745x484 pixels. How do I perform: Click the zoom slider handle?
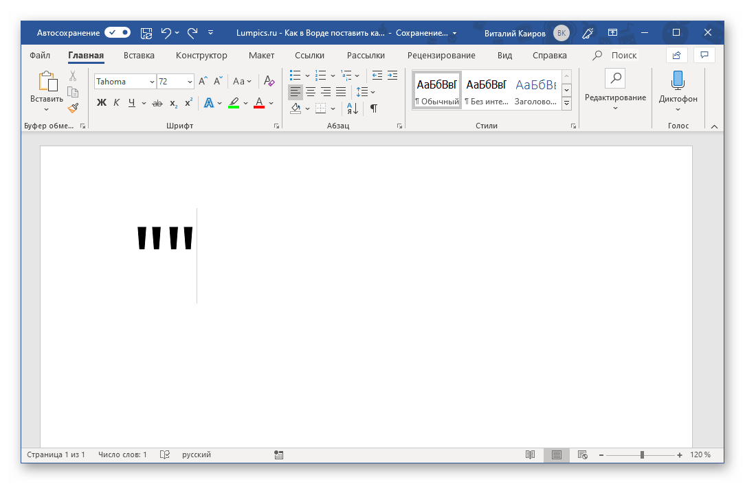click(642, 454)
